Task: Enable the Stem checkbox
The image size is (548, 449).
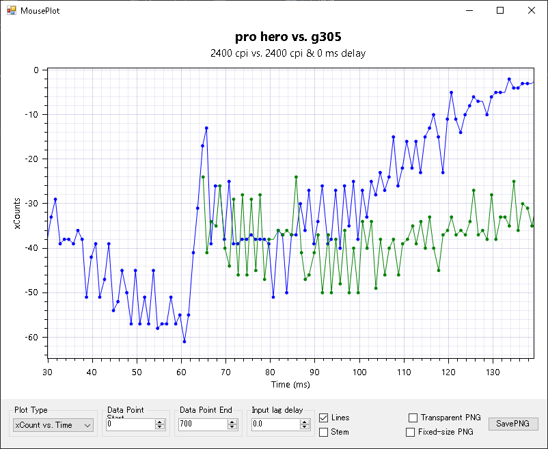Action: click(x=324, y=432)
